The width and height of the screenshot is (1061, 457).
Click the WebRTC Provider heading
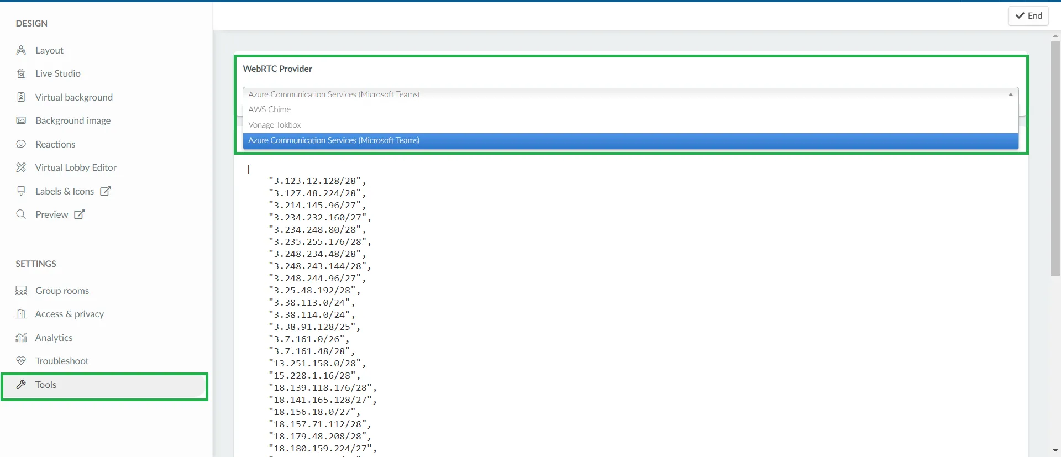(277, 69)
